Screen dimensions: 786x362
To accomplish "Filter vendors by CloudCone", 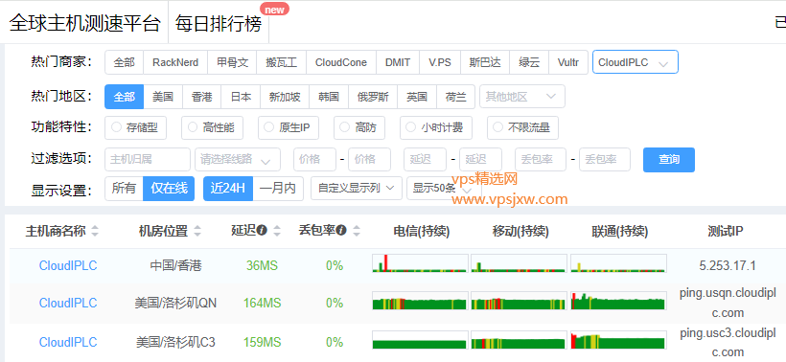I will pyautogui.click(x=341, y=62).
